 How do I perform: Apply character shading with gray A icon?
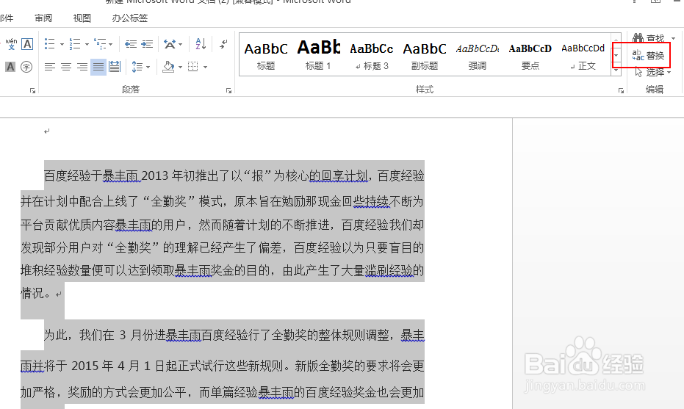pyautogui.click(x=10, y=67)
